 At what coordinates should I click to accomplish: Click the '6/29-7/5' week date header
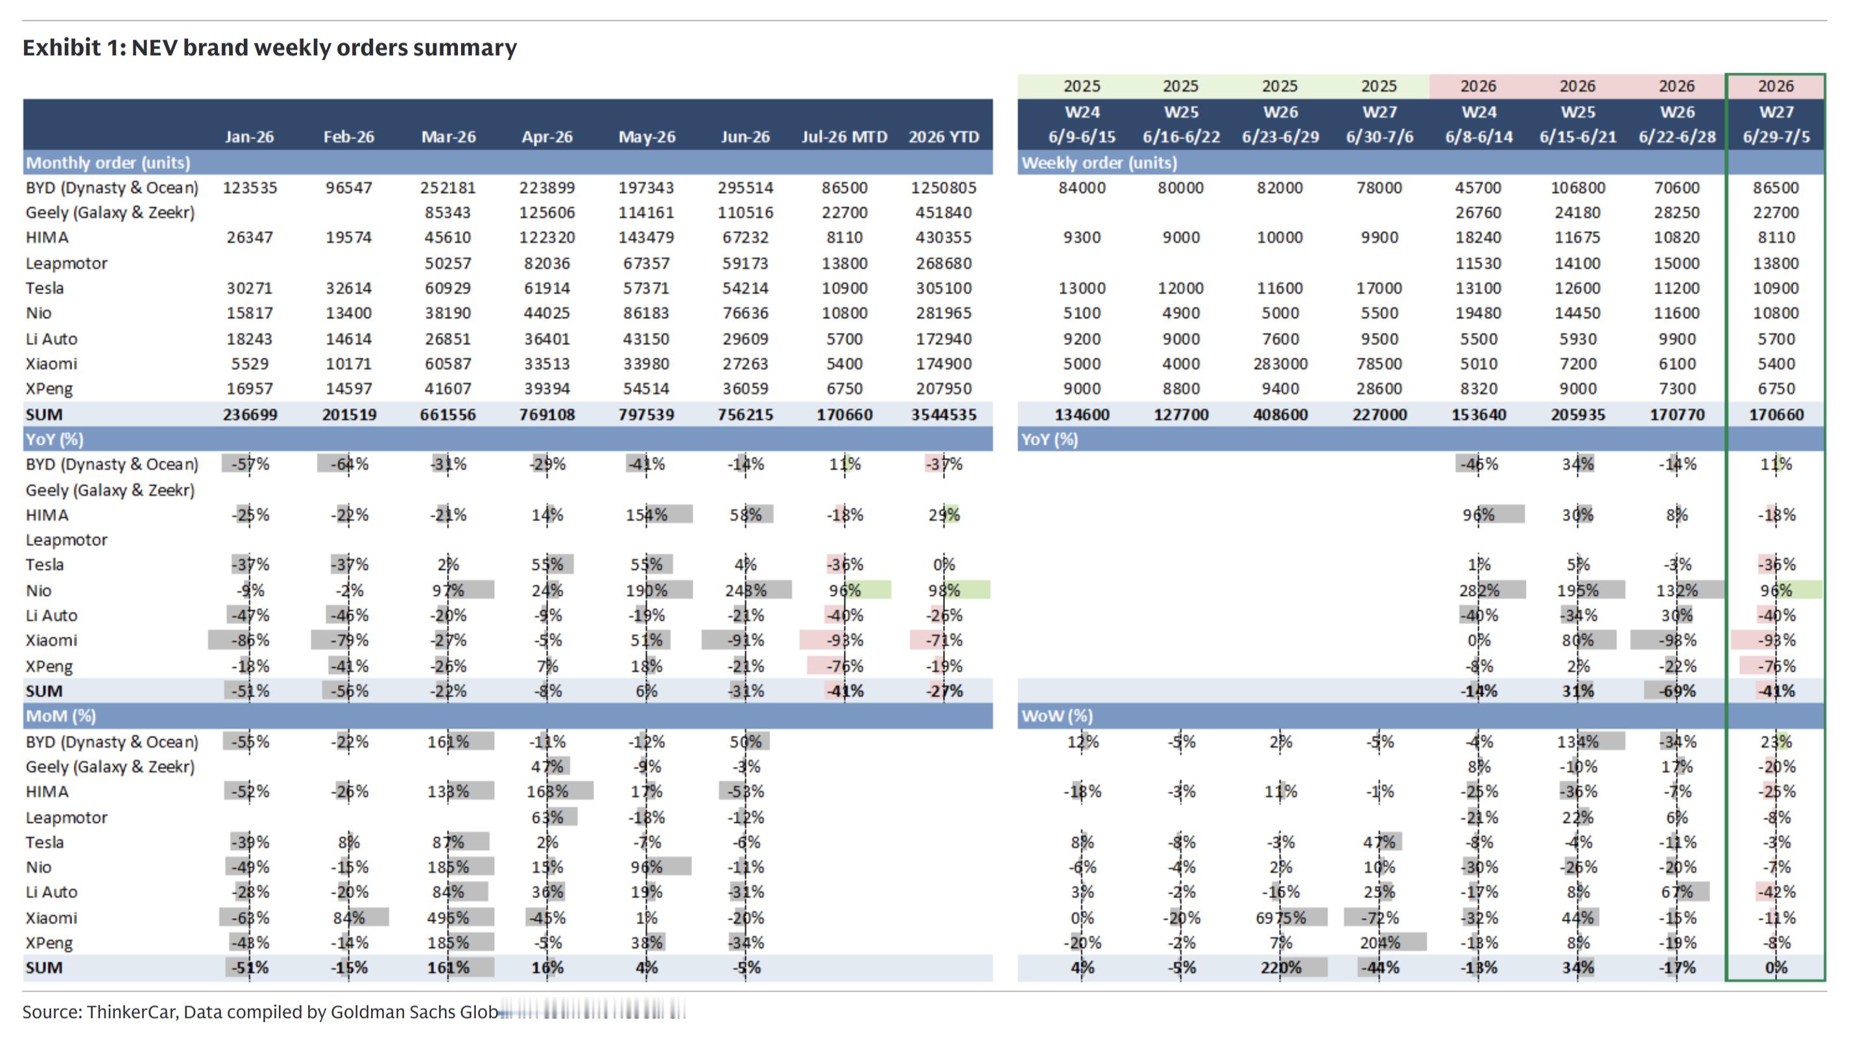1776,136
